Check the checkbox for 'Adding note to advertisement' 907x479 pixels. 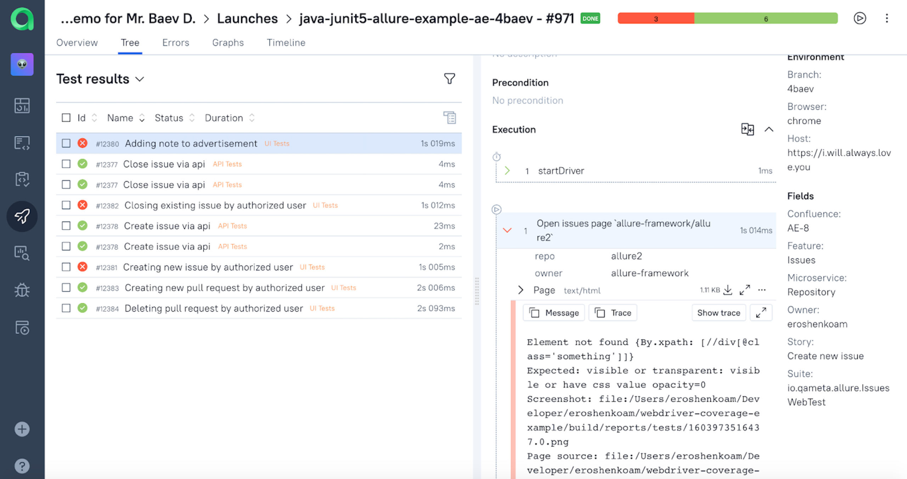coord(66,143)
